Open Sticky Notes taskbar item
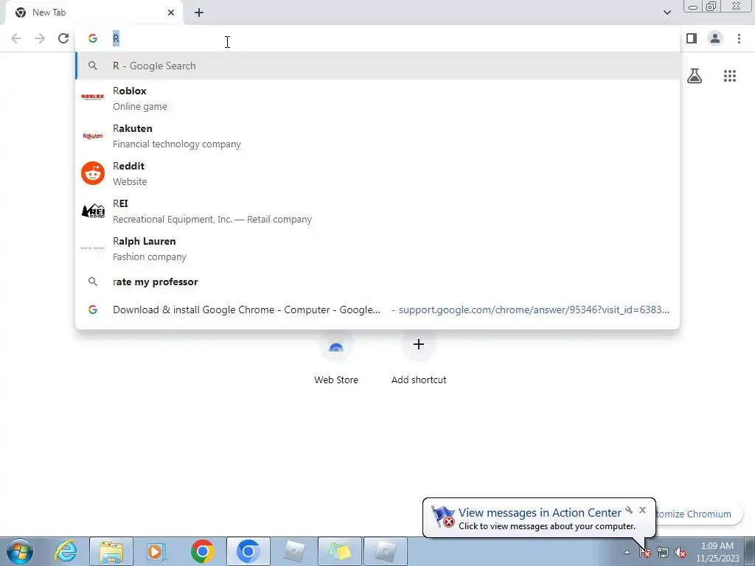Screen dimensions: 755x566 (339, 551)
